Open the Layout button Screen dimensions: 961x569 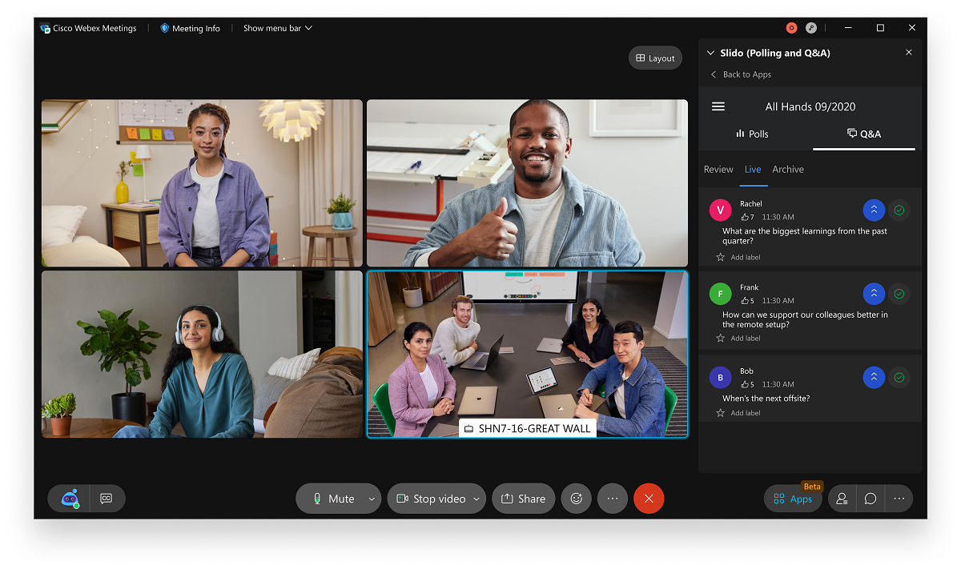(655, 58)
